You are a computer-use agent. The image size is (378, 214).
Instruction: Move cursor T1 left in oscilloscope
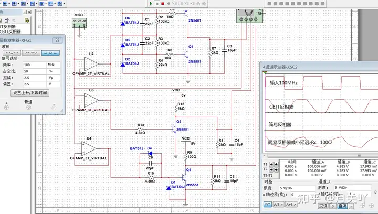[x=271, y=164]
